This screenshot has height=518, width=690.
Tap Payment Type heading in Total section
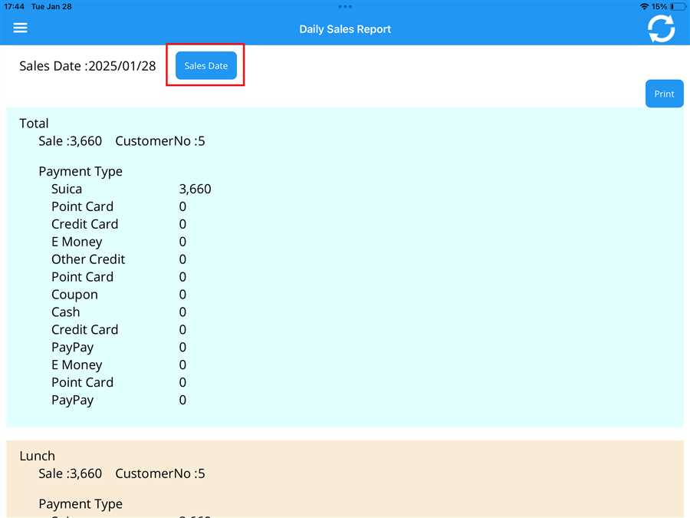coord(80,171)
